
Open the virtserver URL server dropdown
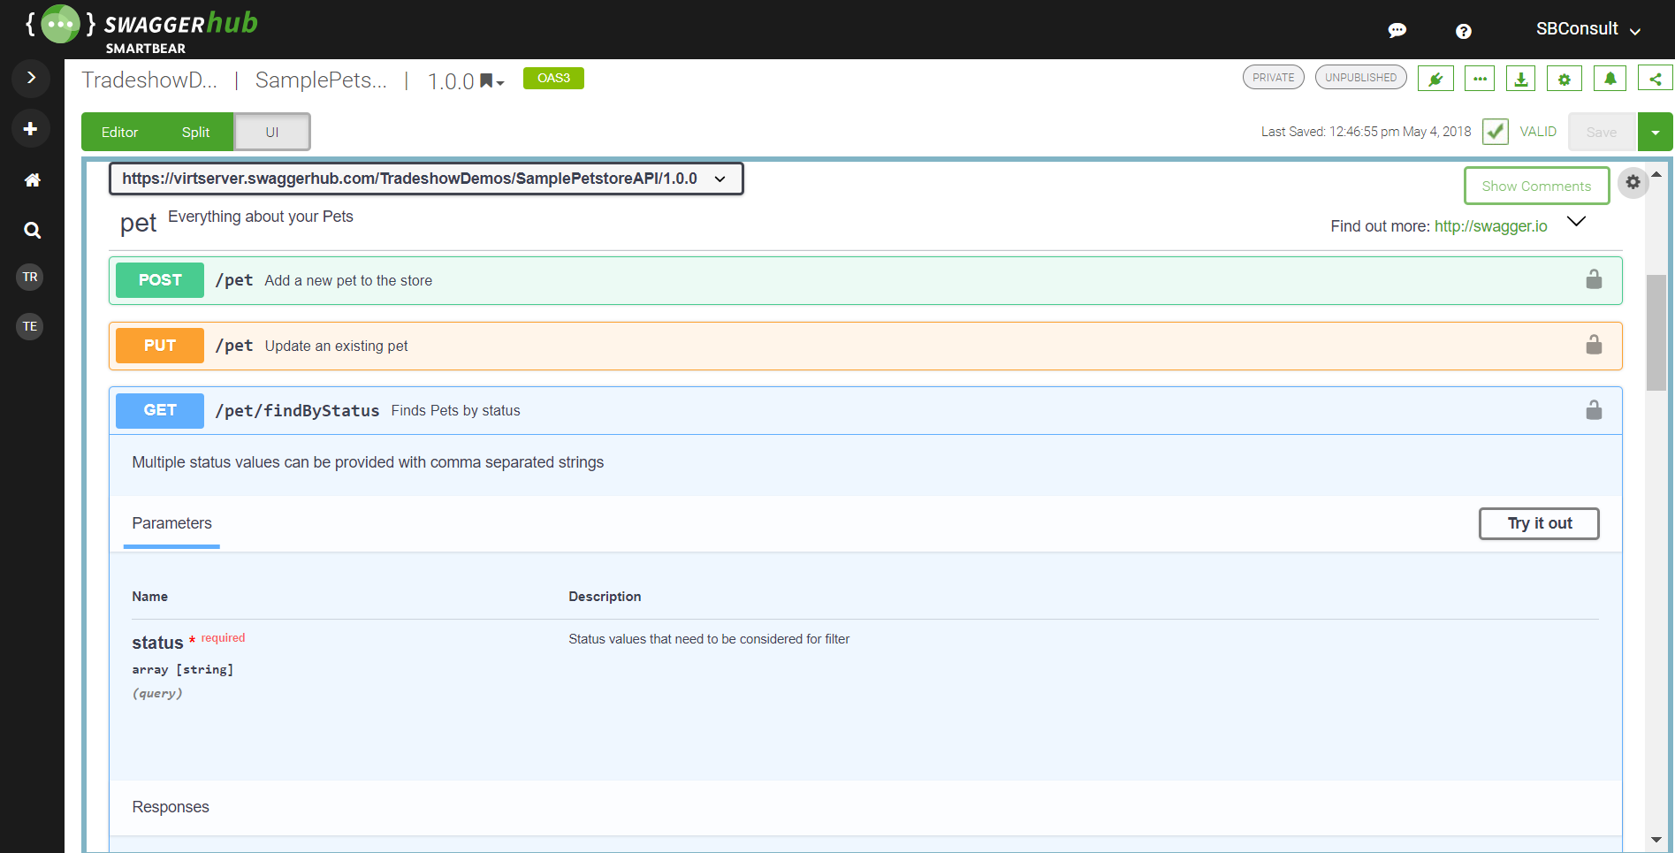[x=426, y=179]
